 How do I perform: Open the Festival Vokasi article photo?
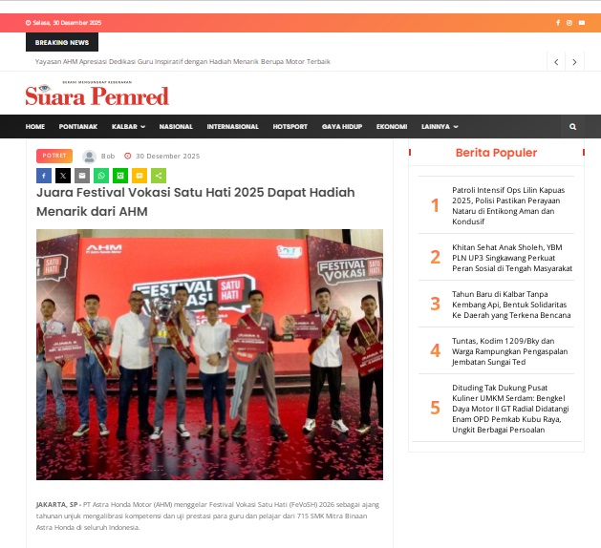[209, 353]
